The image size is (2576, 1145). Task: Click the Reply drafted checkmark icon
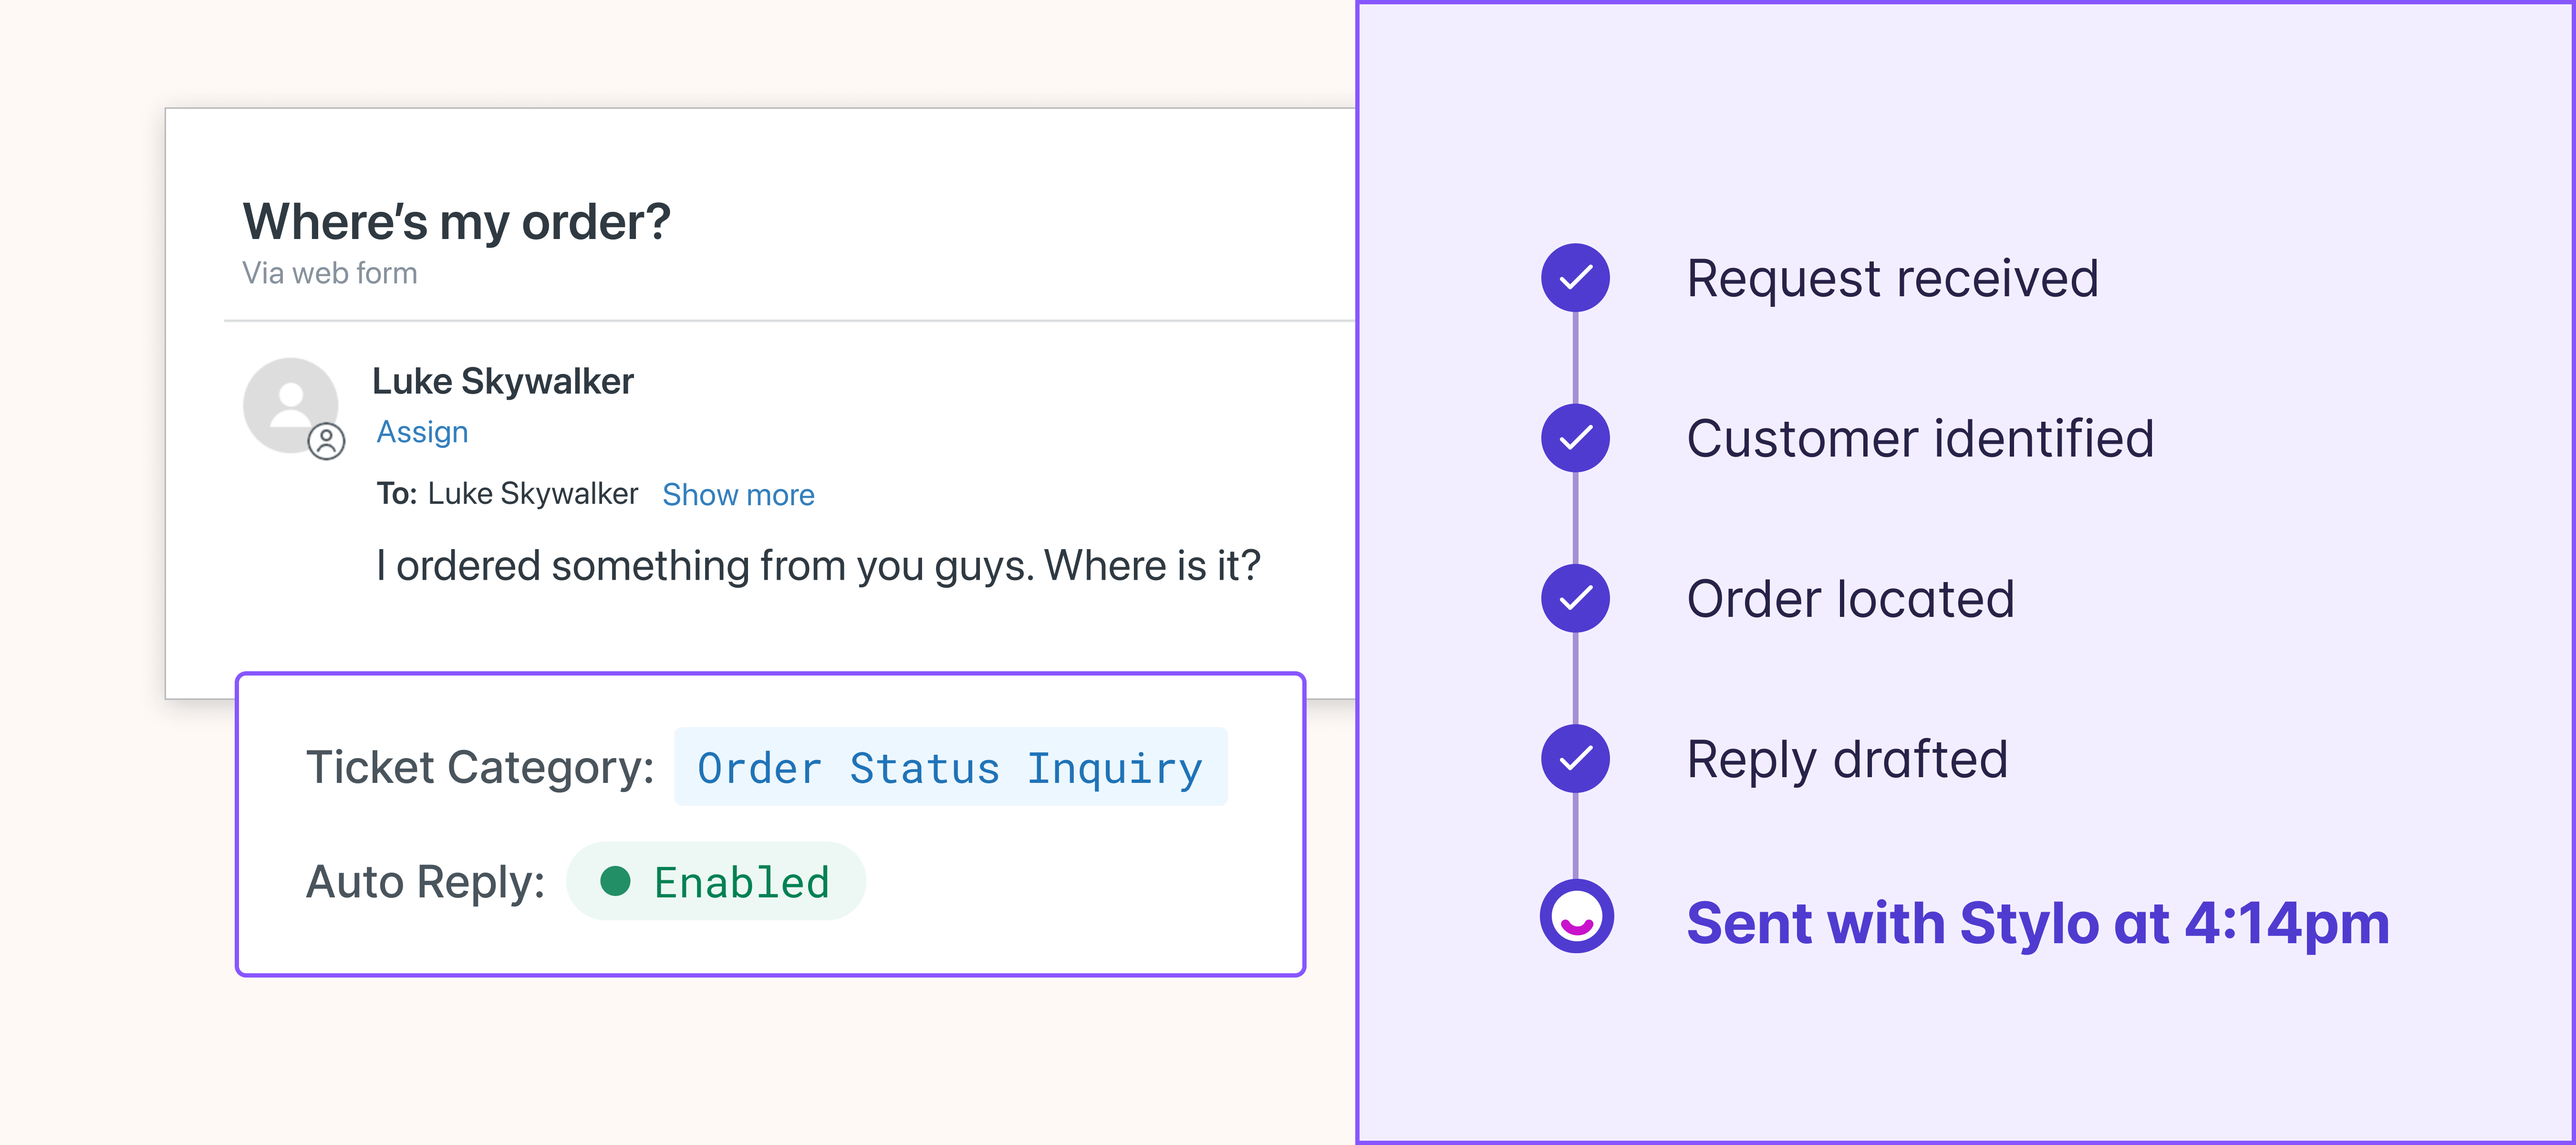pyautogui.click(x=1575, y=759)
